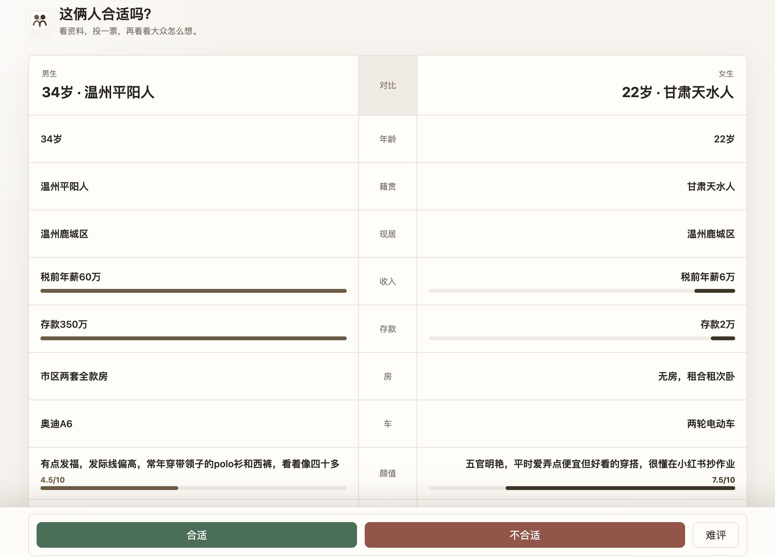
Task: Click the 女生 label
Action: [726, 73]
